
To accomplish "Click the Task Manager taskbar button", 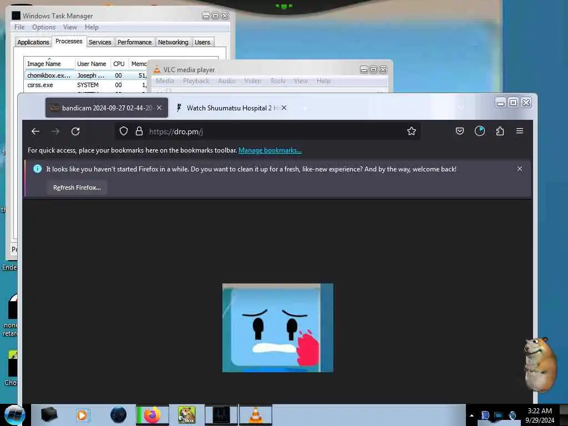I will [x=221, y=415].
